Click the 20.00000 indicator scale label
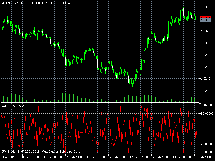 207,144
